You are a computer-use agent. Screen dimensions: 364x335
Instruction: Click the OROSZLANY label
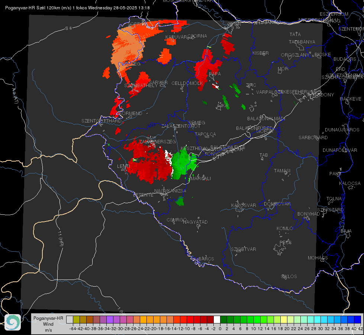[x=295, y=55]
